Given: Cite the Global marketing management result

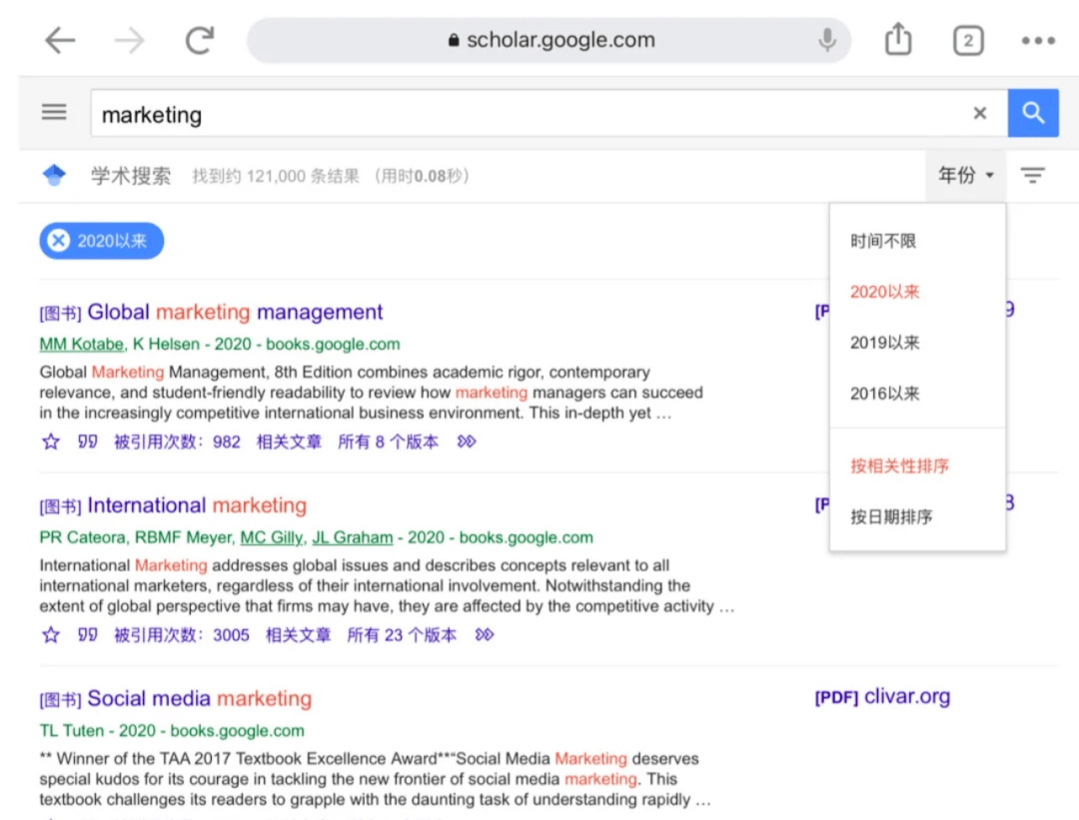Looking at the screenshot, I should point(87,441).
